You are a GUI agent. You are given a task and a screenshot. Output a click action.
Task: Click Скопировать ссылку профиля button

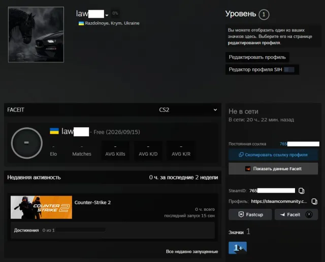click(273, 155)
